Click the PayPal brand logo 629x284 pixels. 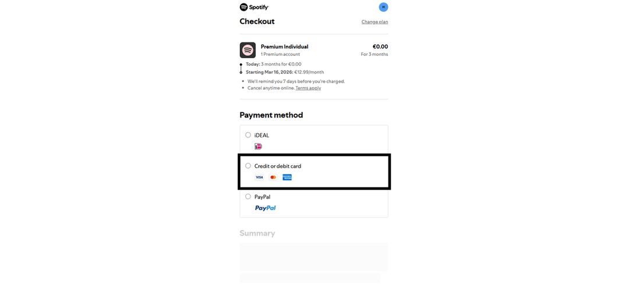click(x=266, y=208)
